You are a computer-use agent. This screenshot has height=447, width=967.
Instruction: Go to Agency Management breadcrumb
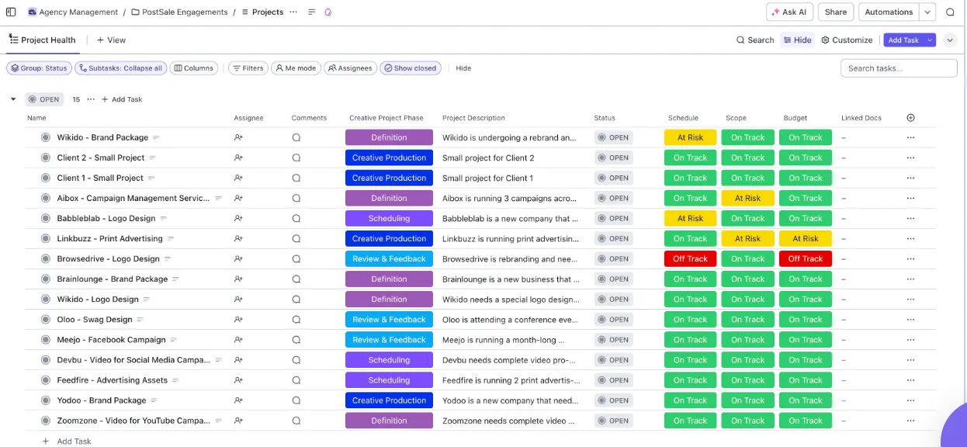coord(73,12)
